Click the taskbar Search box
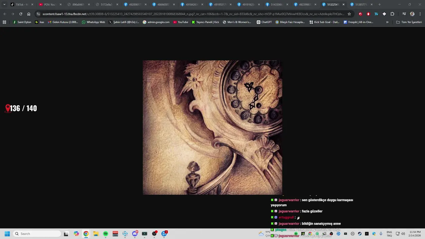425x239 pixels. pos(37,234)
